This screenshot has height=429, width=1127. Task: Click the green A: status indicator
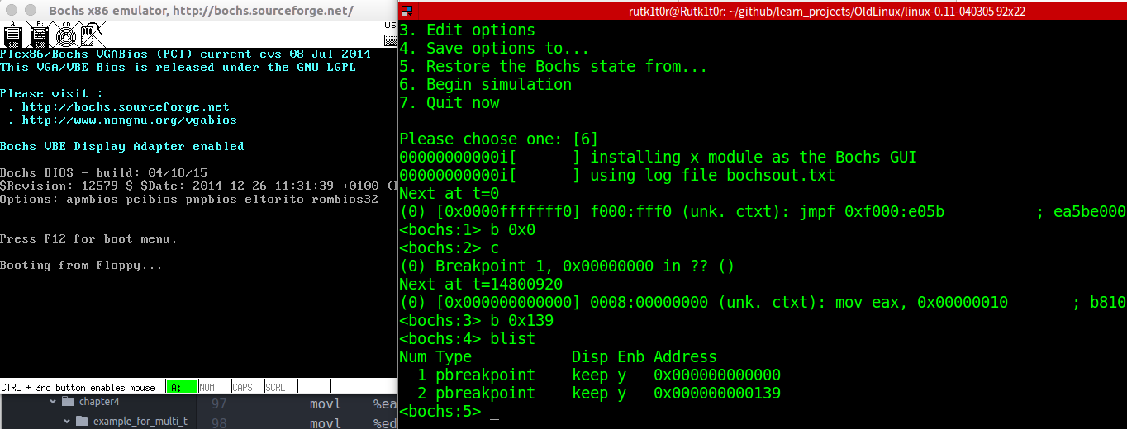tap(182, 387)
